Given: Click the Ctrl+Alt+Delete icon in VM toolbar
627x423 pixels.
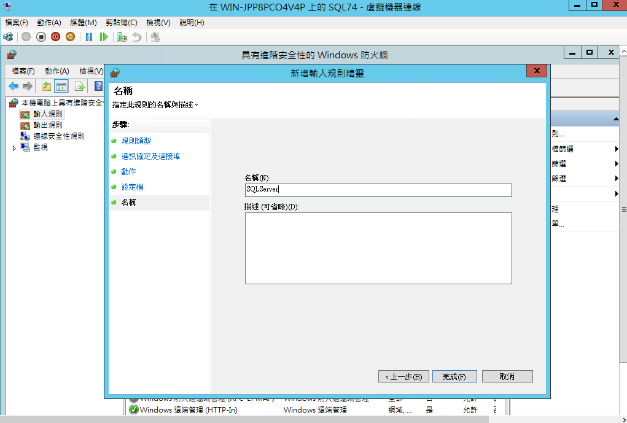Looking at the screenshot, I should point(9,37).
